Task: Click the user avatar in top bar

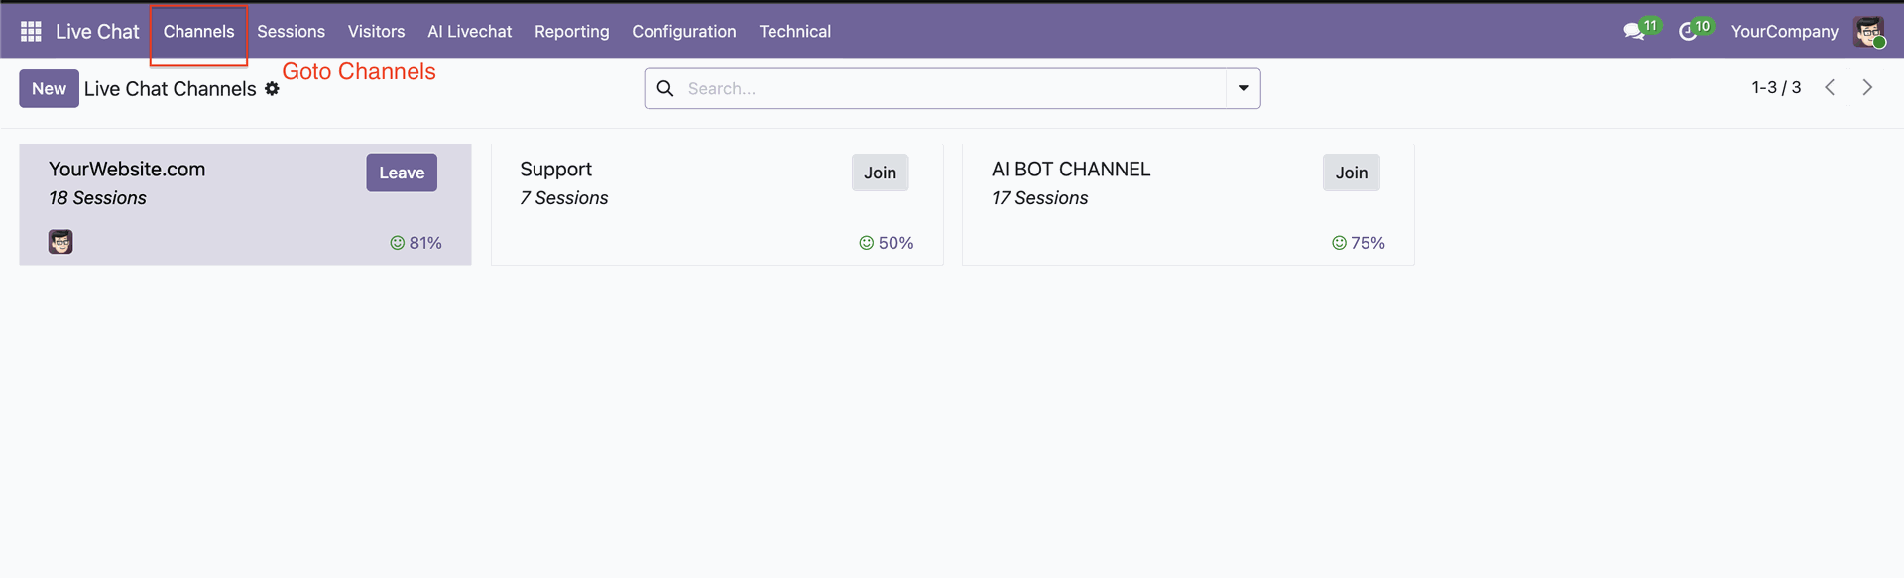Action: [1869, 32]
